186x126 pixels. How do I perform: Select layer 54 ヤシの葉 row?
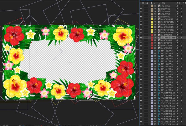(168, 116)
